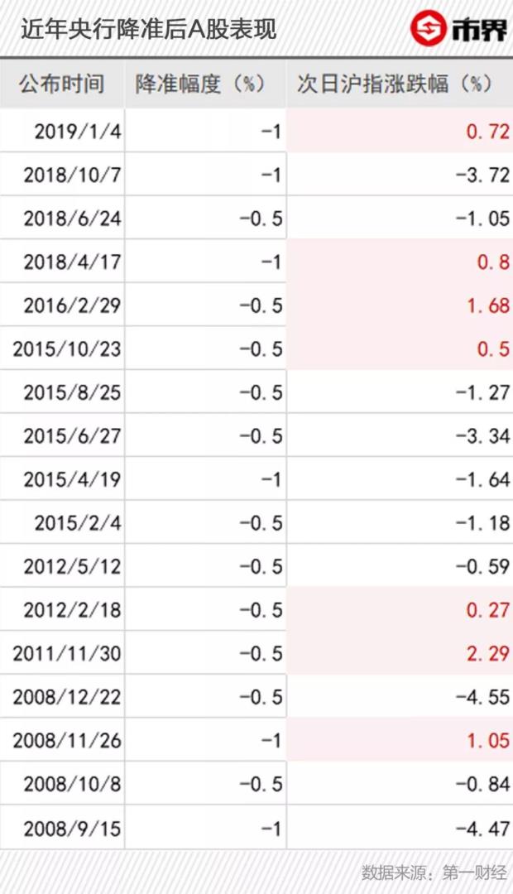Select the red 2.29 value cell
Image resolution: width=513 pixels, height=894 pixels.
(488, 653)
